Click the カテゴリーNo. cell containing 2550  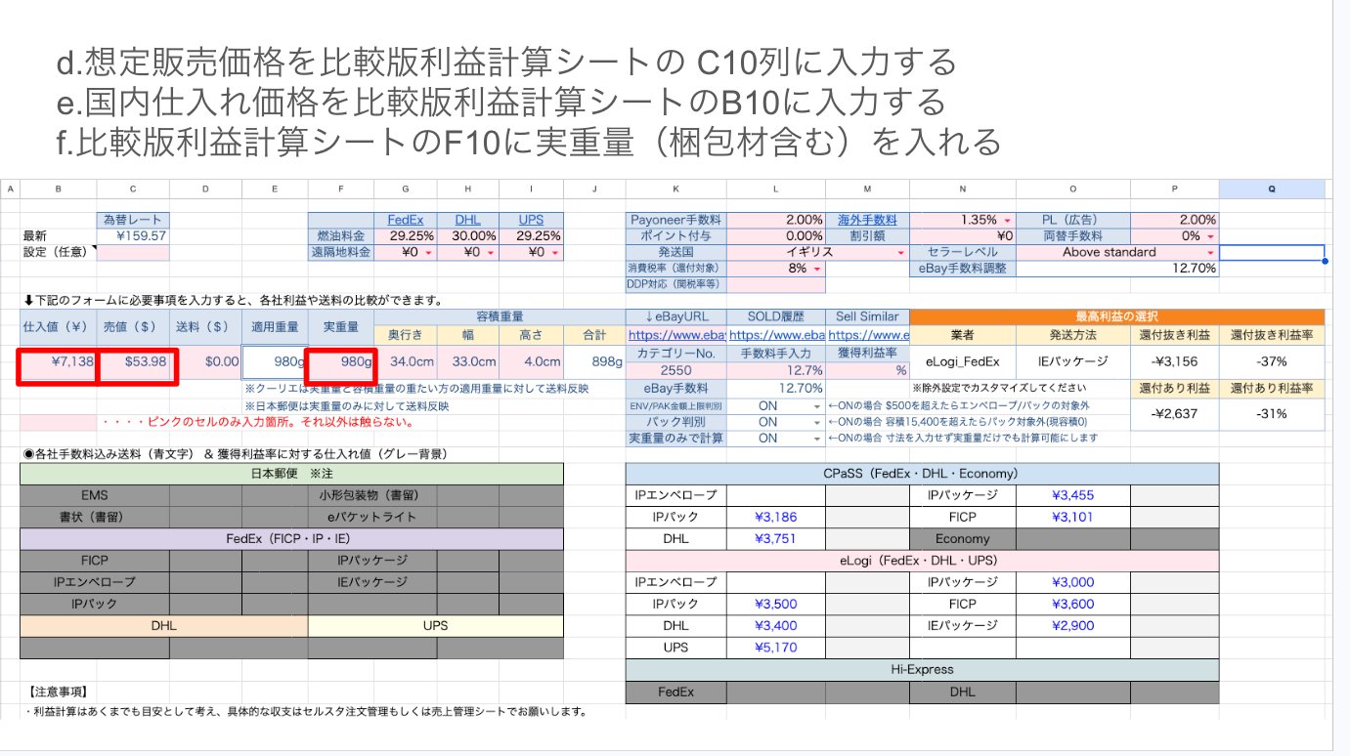pos(675,370)
